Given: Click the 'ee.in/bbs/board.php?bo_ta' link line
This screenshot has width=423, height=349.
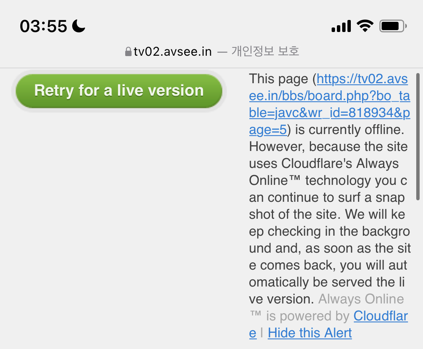Looking at the screenshot, I should 329,96.
